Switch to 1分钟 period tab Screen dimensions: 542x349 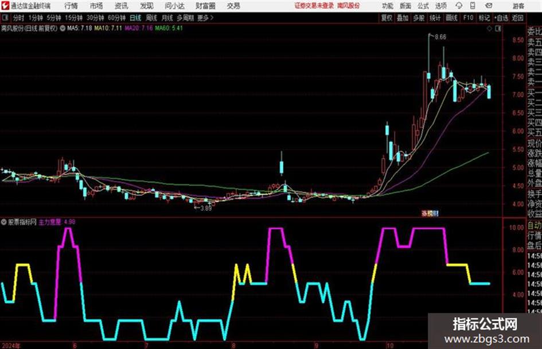pos(35,18)
